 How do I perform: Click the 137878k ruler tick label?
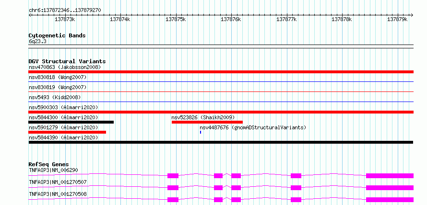(342, 19)
